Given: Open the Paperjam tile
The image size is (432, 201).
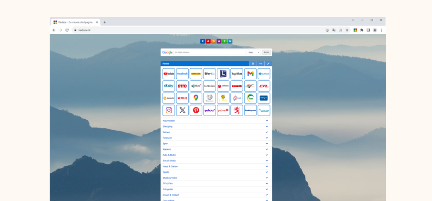Looking at the screenshot, I should [209, 86].
